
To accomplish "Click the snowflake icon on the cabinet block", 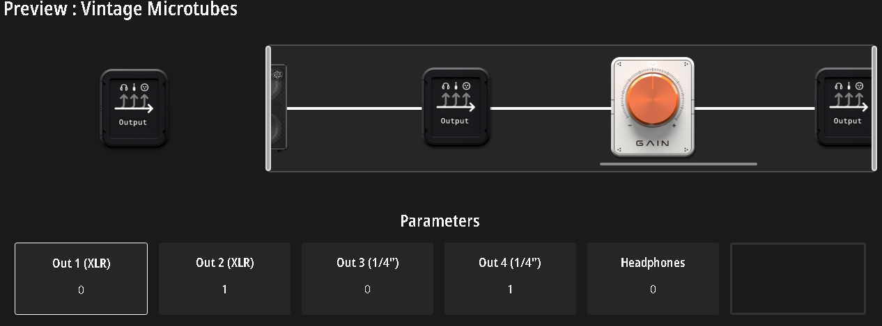I will (277, 76).
